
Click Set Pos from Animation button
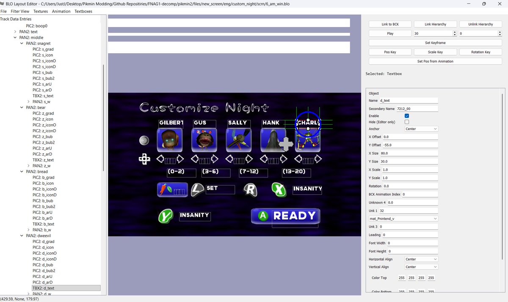click(436, 61)
